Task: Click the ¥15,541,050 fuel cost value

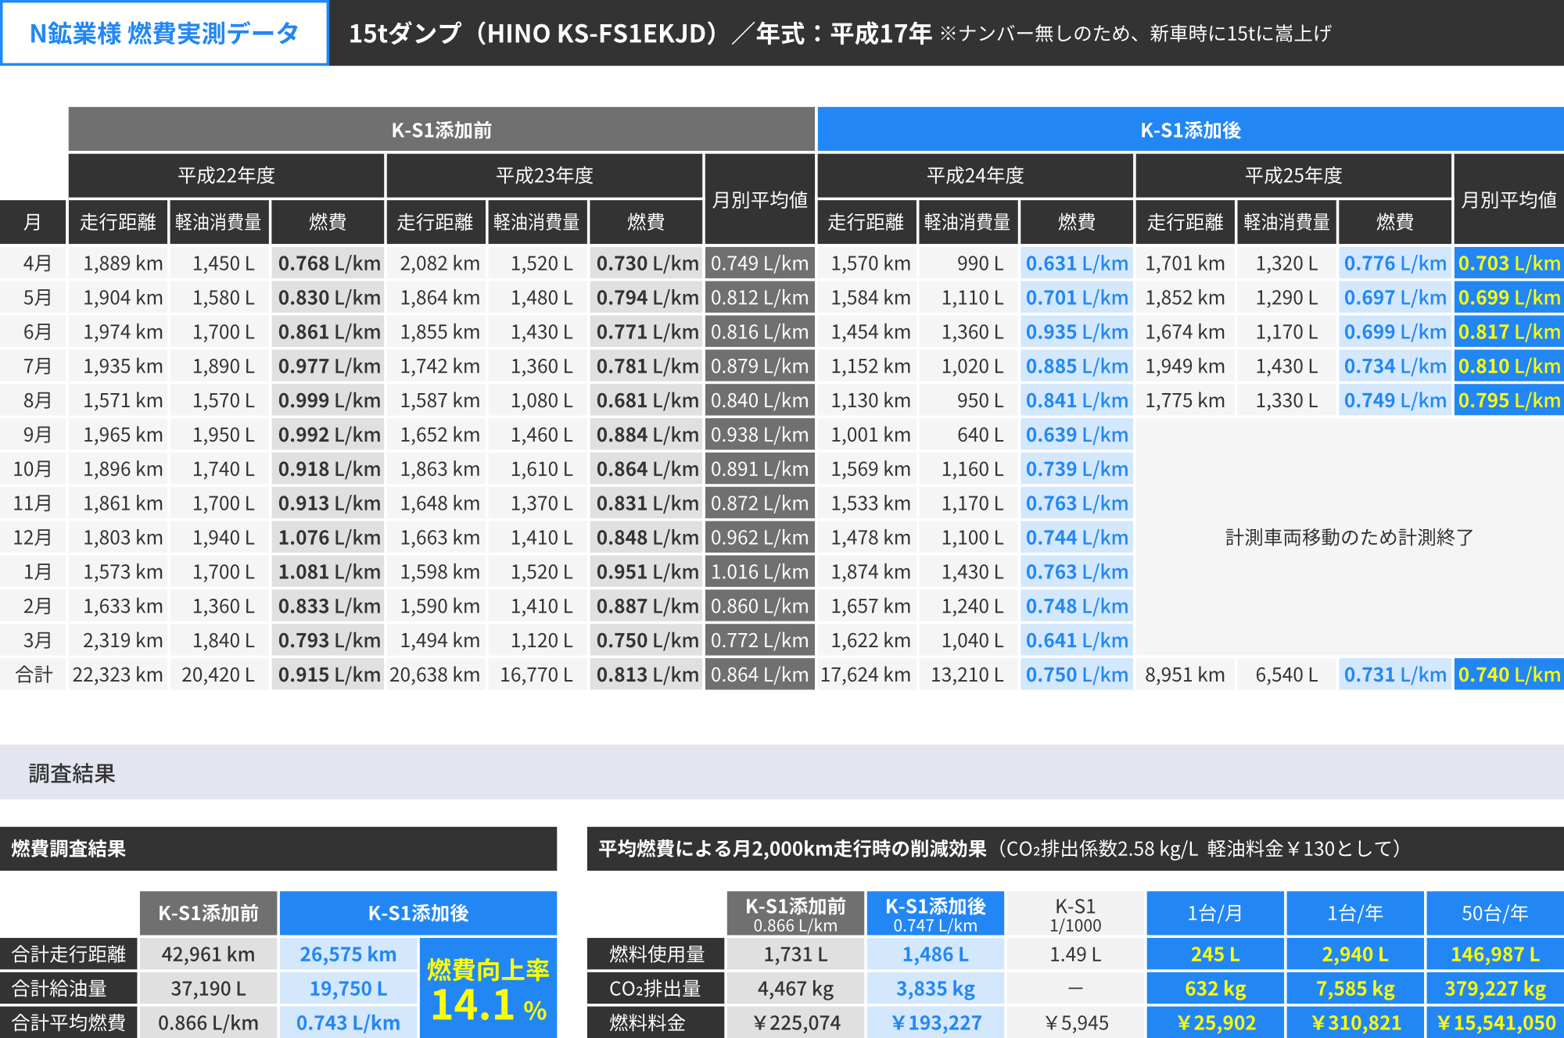Action: (1495, 1022)
